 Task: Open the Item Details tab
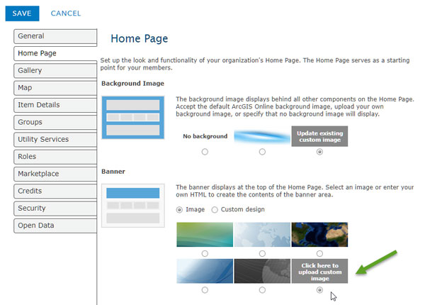coord(55,105)
